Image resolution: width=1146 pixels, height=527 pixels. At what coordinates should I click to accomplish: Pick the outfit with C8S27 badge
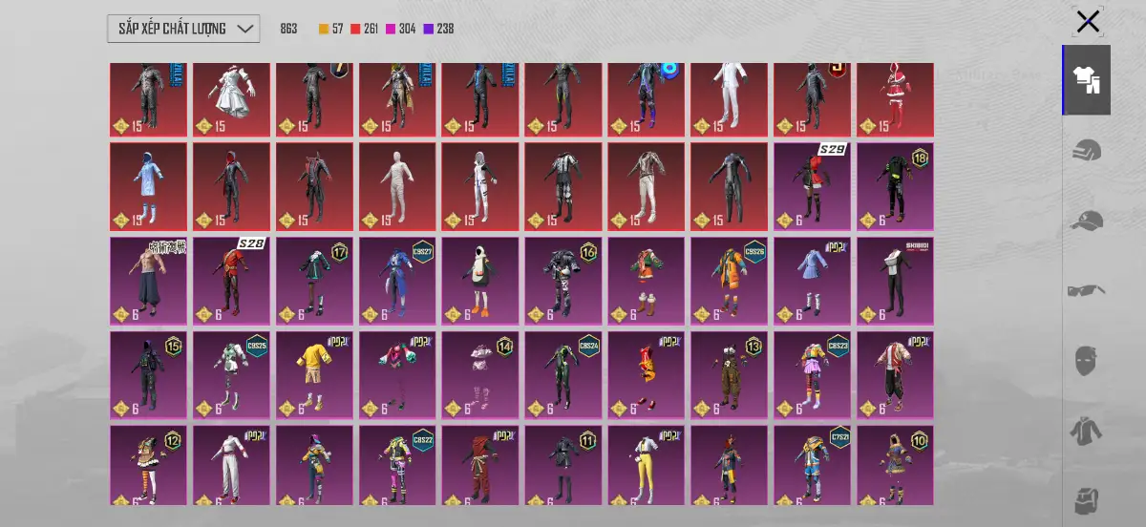(x=397, y=281)
